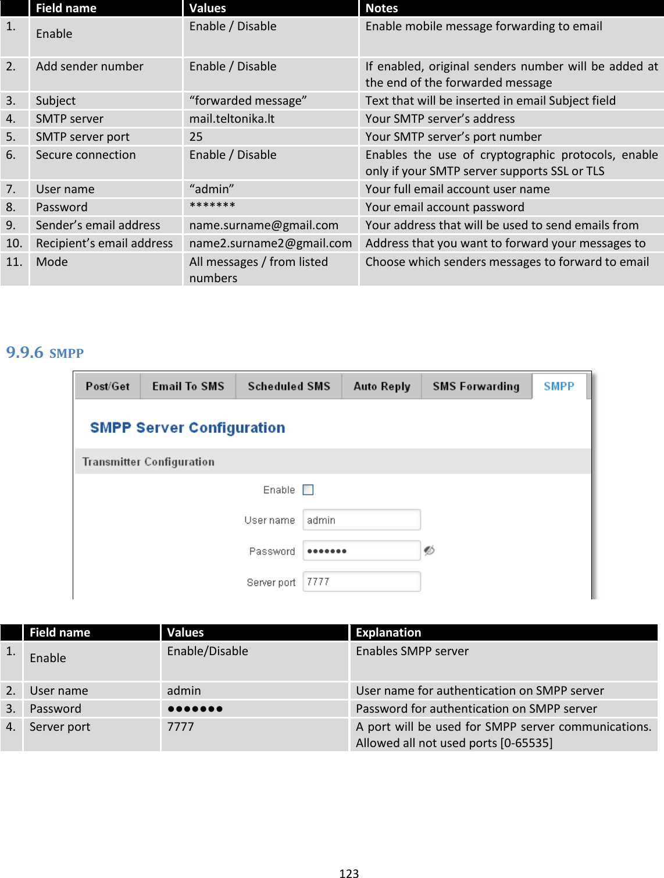Open the Scheduled SMS tab
Image resolution: width=664 pixels, height=878 pixels.
(288, 386)
